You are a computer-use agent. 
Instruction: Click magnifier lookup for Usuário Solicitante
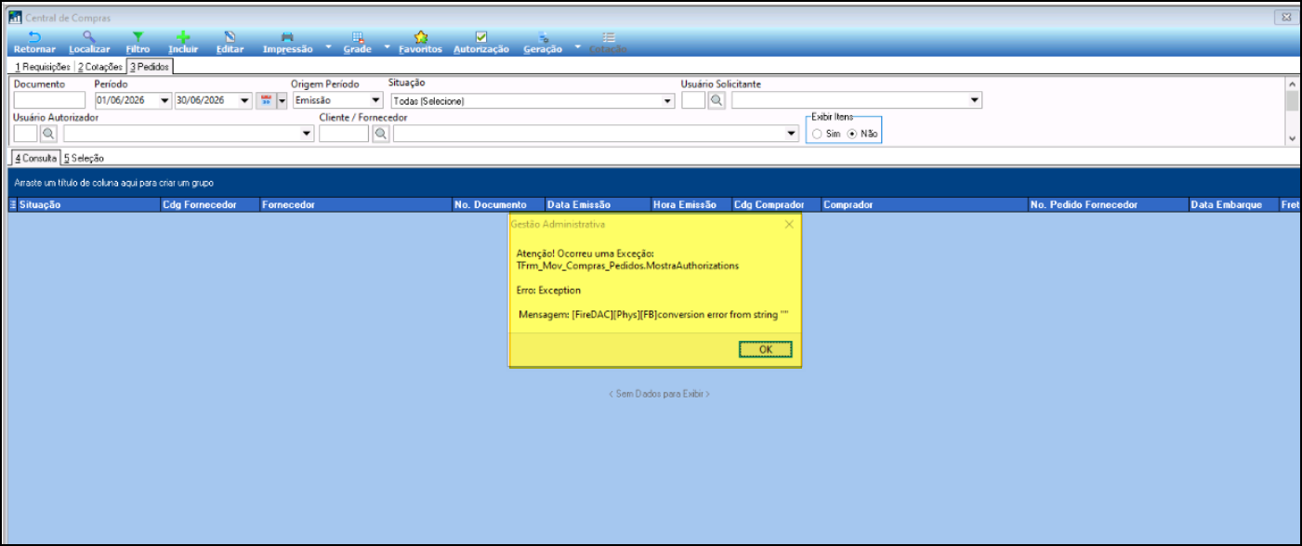[717, 100]
